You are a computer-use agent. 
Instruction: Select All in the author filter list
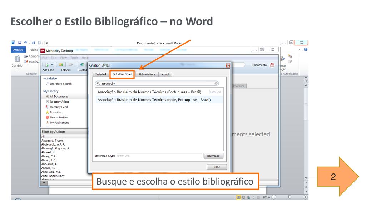(43, 137)
